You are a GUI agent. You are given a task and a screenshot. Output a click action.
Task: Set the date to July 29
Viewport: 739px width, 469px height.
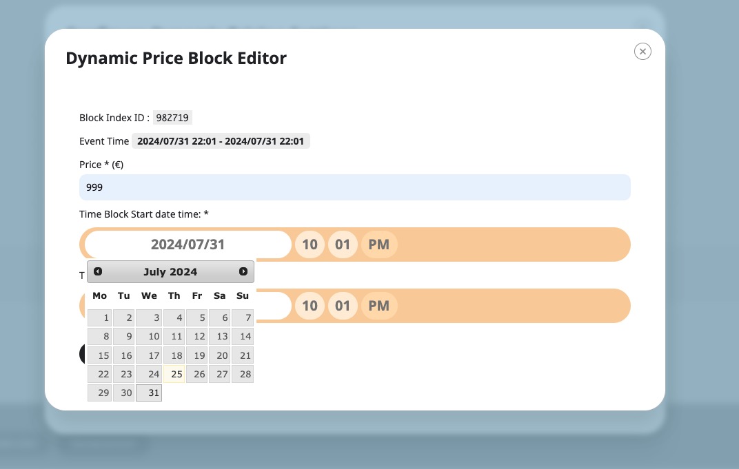tap(100, 393)
